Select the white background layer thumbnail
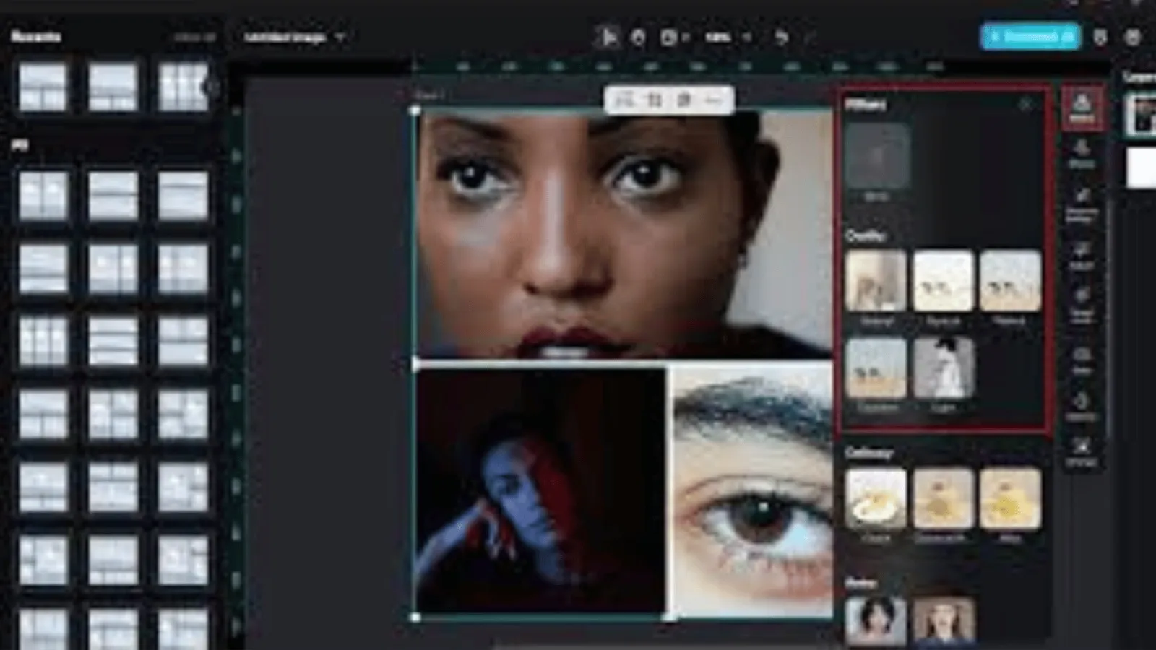The image size is (1156, 650). pyautogui.click(x=1142, y=168)
